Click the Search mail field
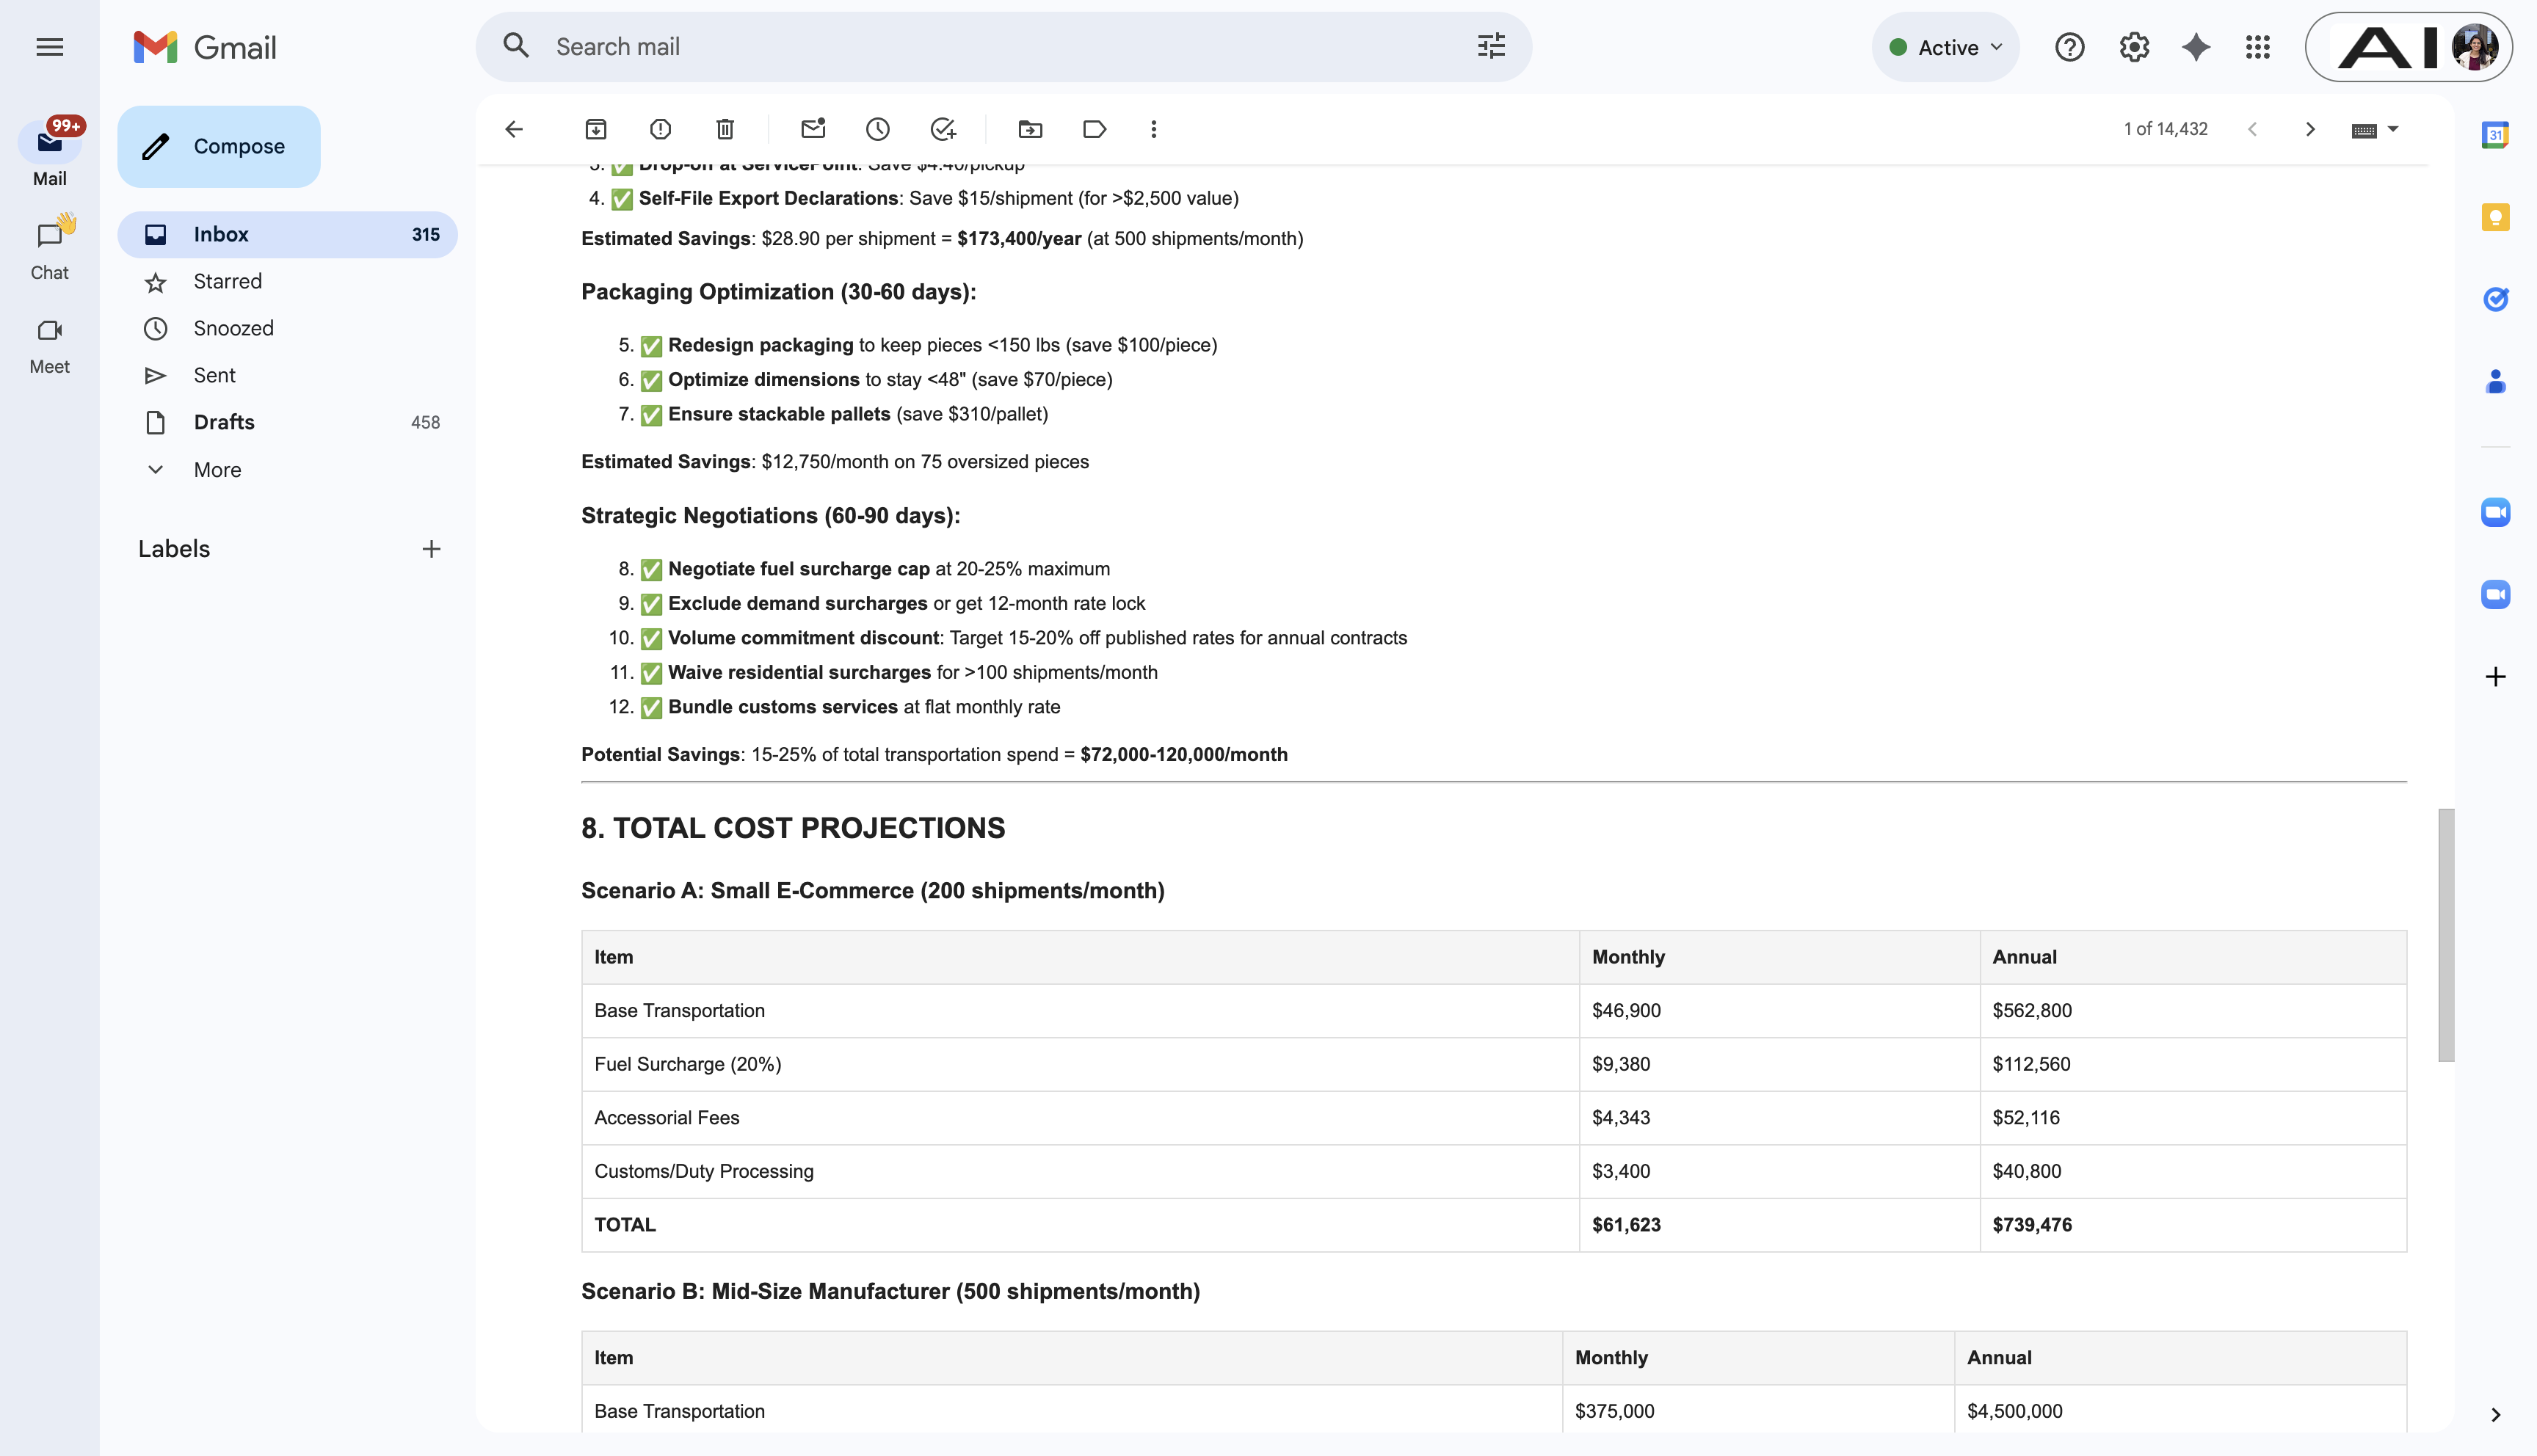 (x=1000, y=47)
